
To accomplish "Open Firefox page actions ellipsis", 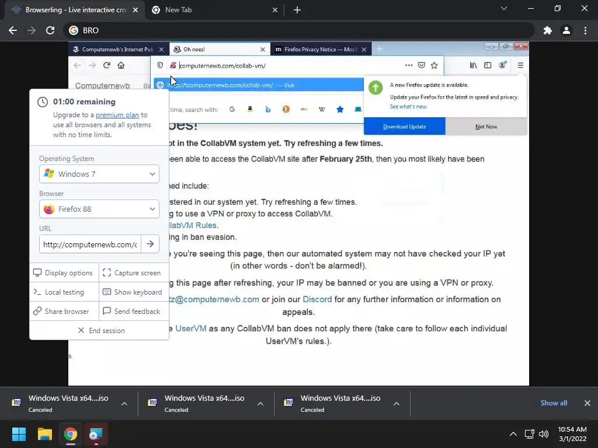I will click(409, 65).
